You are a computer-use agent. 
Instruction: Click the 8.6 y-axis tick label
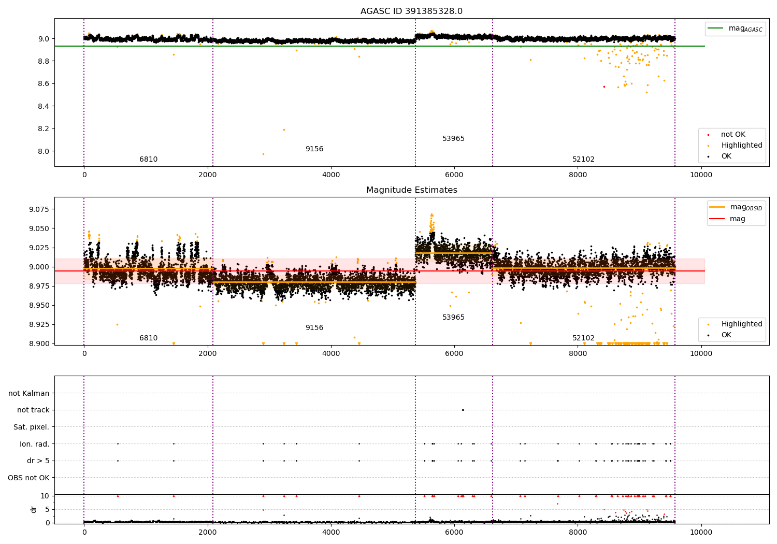click(x=44, y=84)
